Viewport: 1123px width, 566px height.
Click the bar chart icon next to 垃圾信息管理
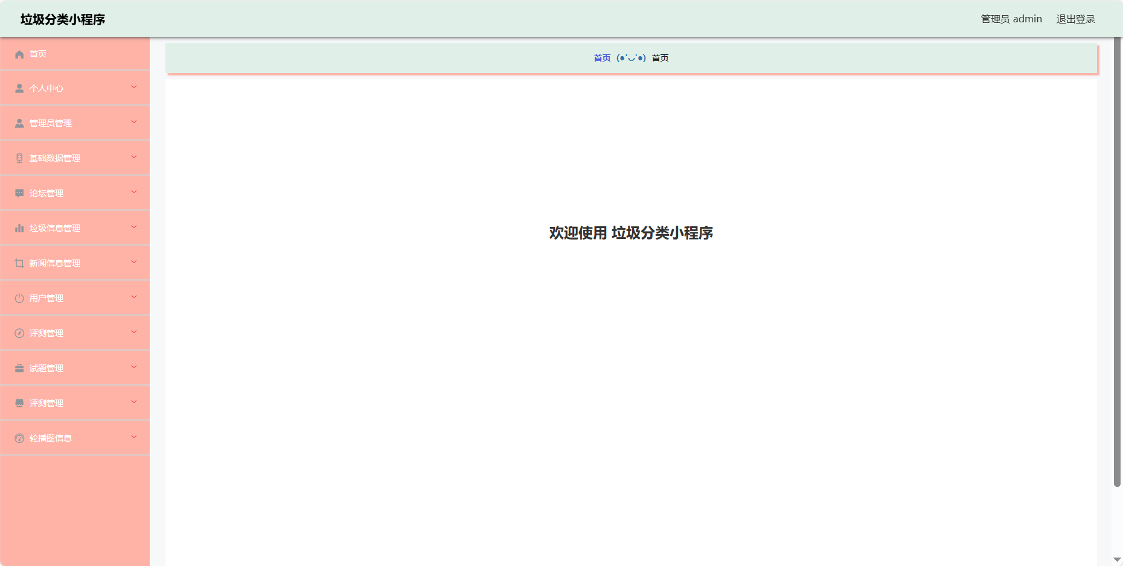pyautogui.click(x=19, y=228)
